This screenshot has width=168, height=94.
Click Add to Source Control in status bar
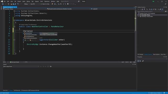click(x=155, y=93)
